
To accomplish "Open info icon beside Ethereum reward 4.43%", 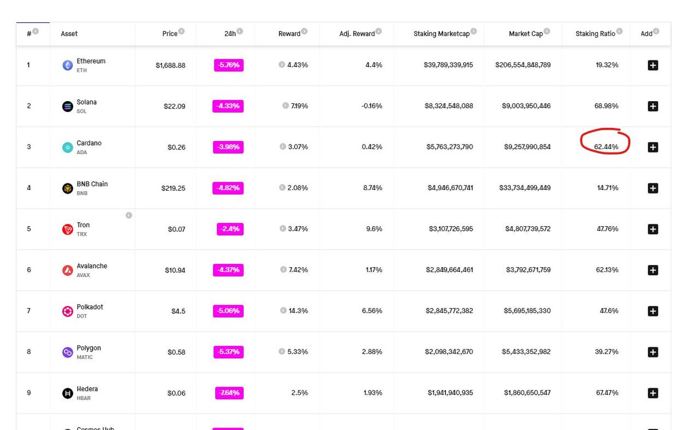I will tap(282, 65).
